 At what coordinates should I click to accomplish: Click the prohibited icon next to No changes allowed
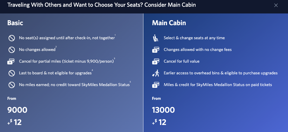click(12, 50)
